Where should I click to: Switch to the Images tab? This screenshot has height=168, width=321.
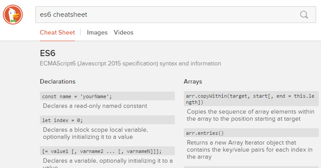[x=97, y=33]
